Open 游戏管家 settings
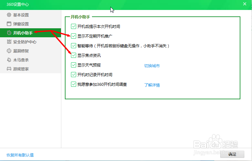The image size is (252, 161). pyautogui.click(x=31, y=69)
